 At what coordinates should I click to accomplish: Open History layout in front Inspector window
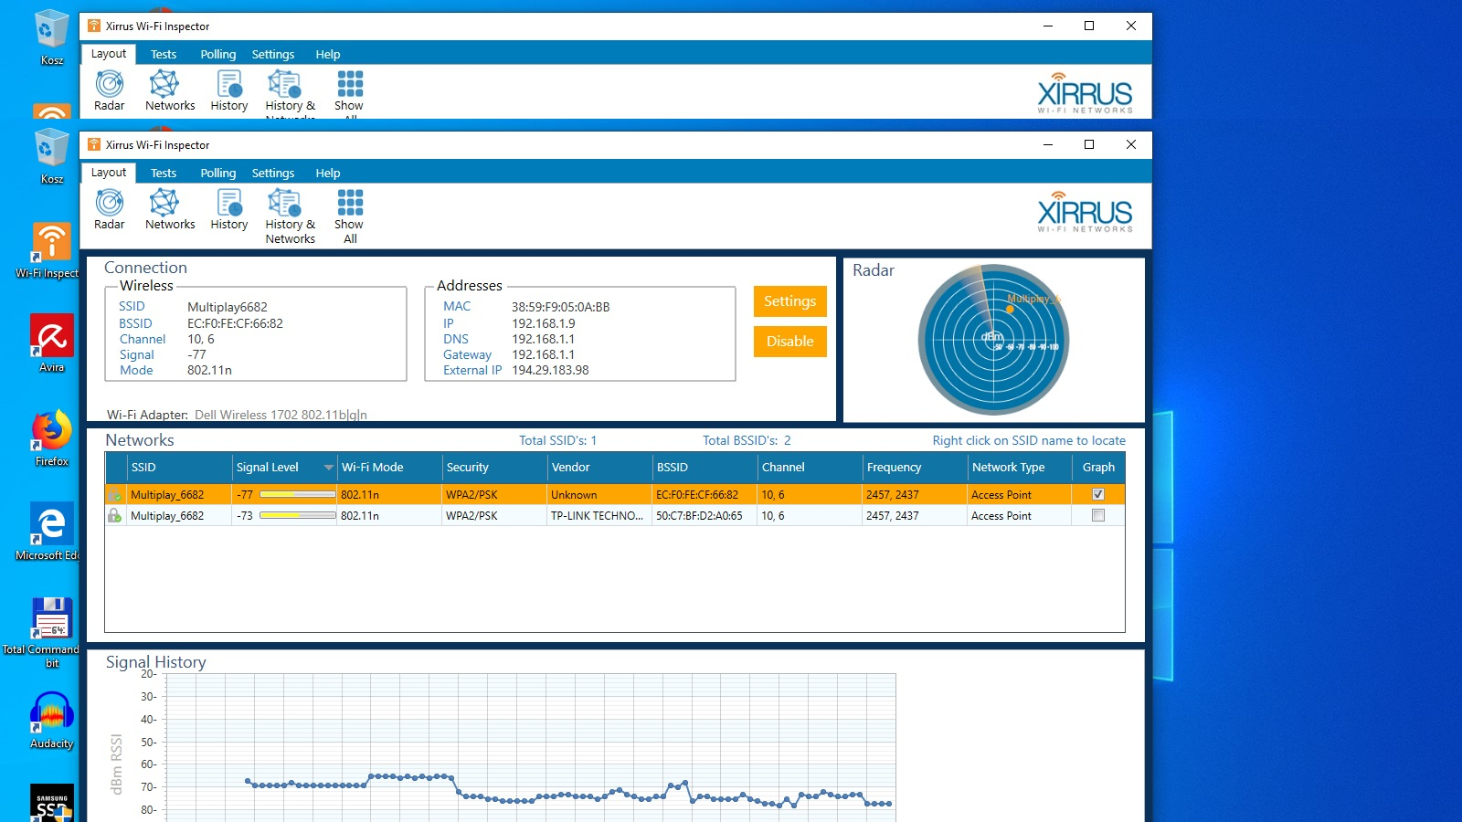pos(229,209)
